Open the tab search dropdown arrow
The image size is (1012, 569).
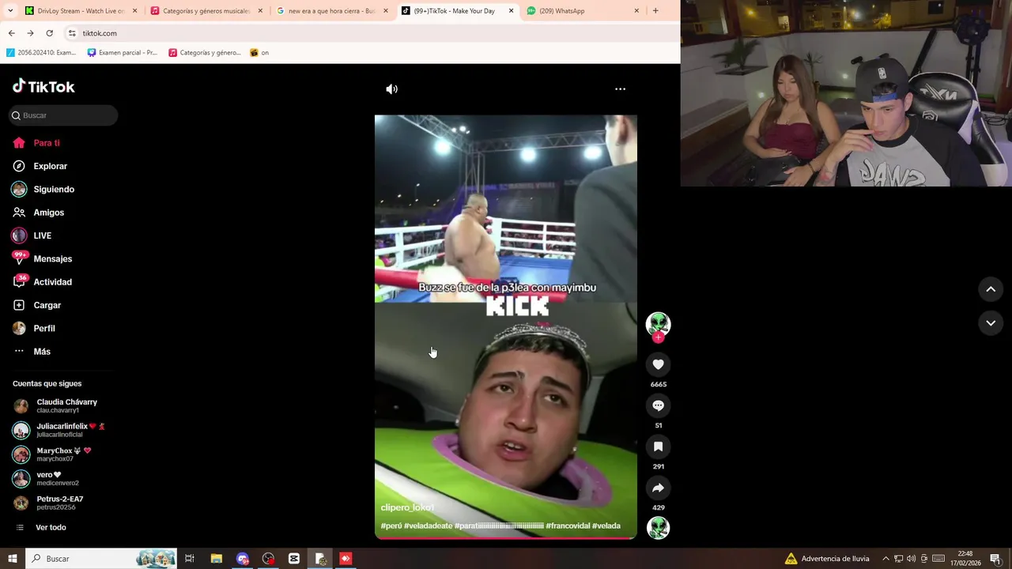tap(10, 11)
